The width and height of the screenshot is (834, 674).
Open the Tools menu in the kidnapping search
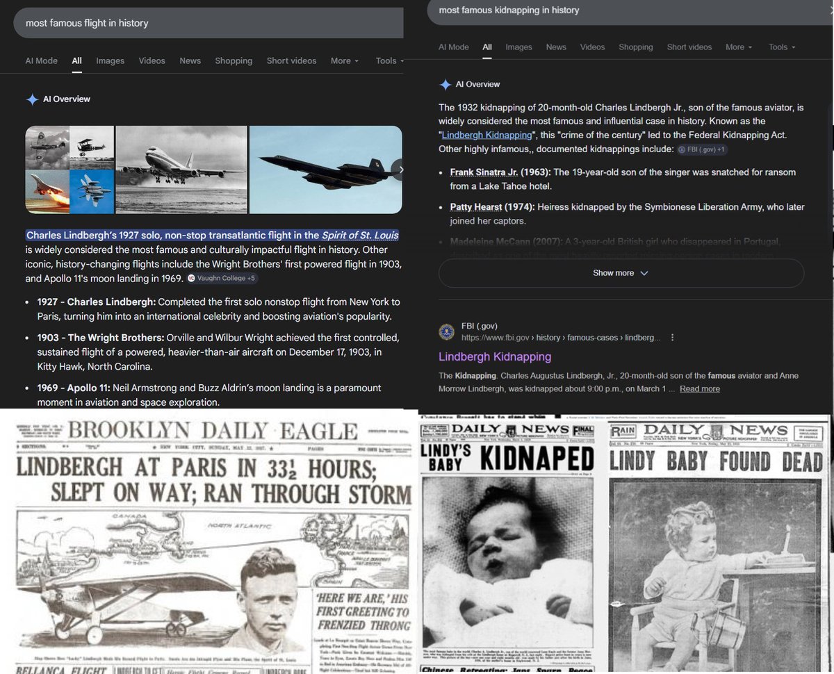782,47
